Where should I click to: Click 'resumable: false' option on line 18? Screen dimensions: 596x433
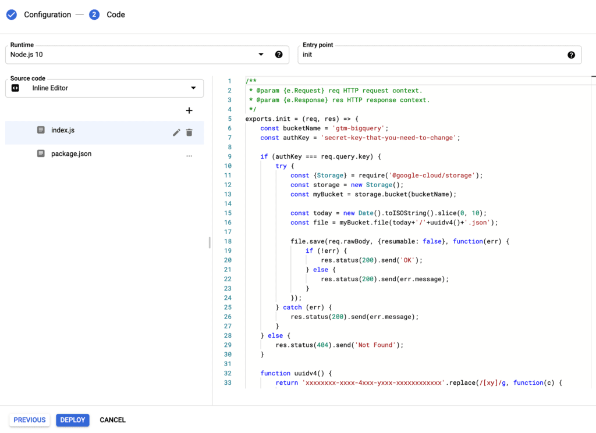coord(411,241)
